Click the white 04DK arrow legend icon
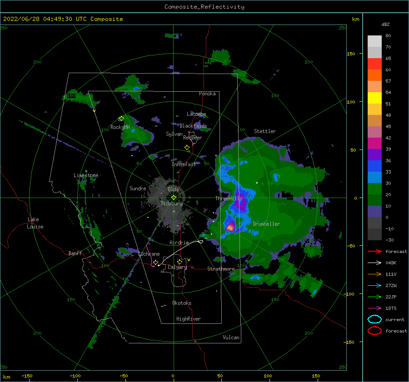The image size is (409, 382). (374, 263)
